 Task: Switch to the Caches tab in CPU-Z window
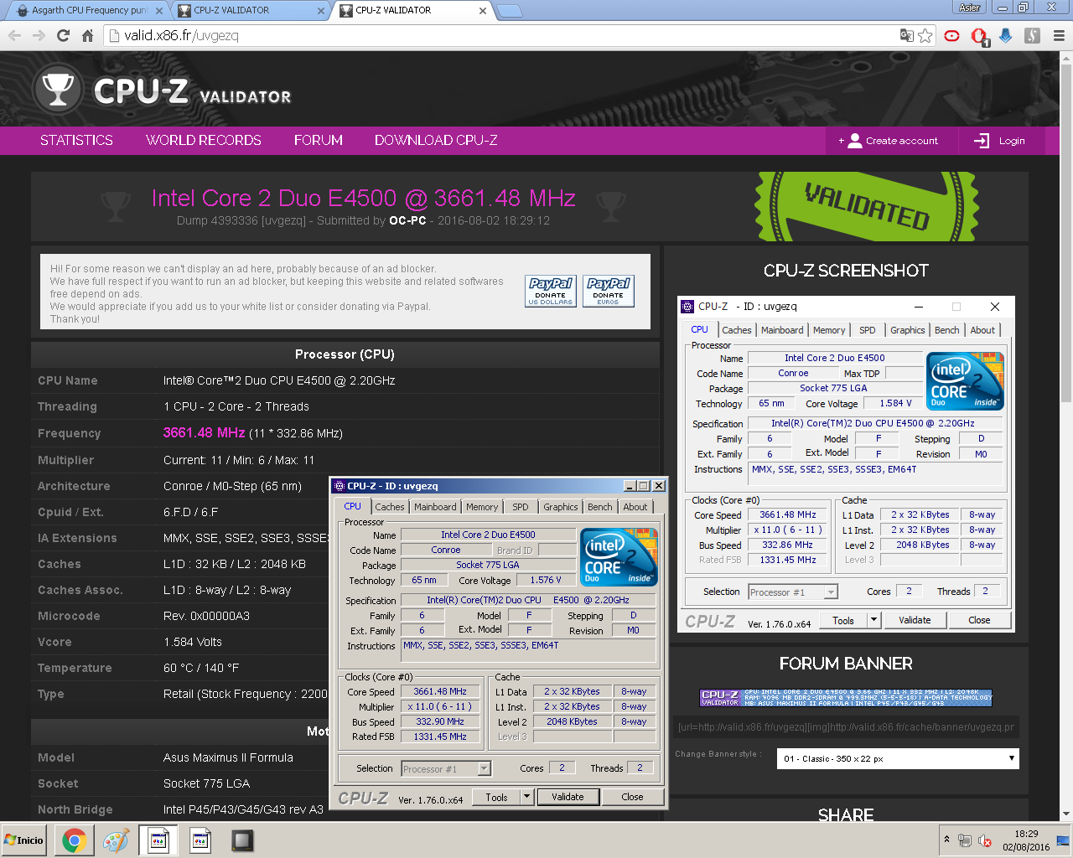(390, 507)
